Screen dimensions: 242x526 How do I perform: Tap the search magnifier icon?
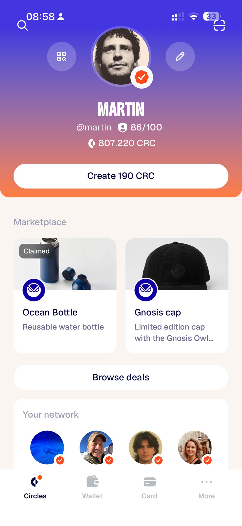coord(22,26)
